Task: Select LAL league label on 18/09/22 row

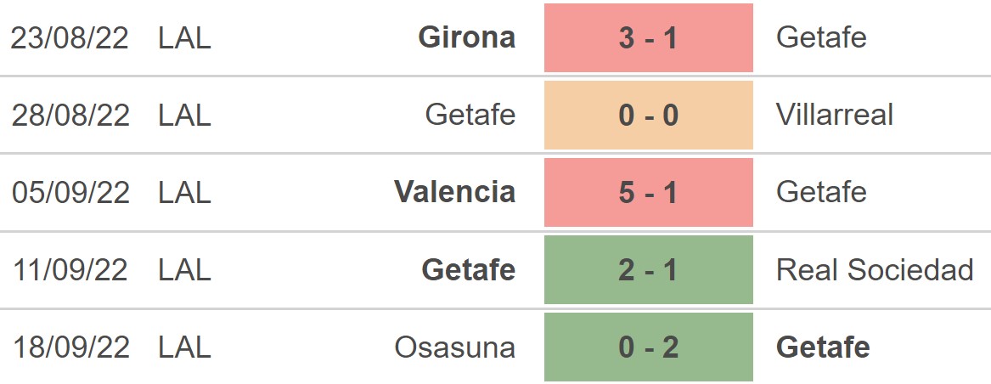Action: pyautogui.click(x=184, y=347)
